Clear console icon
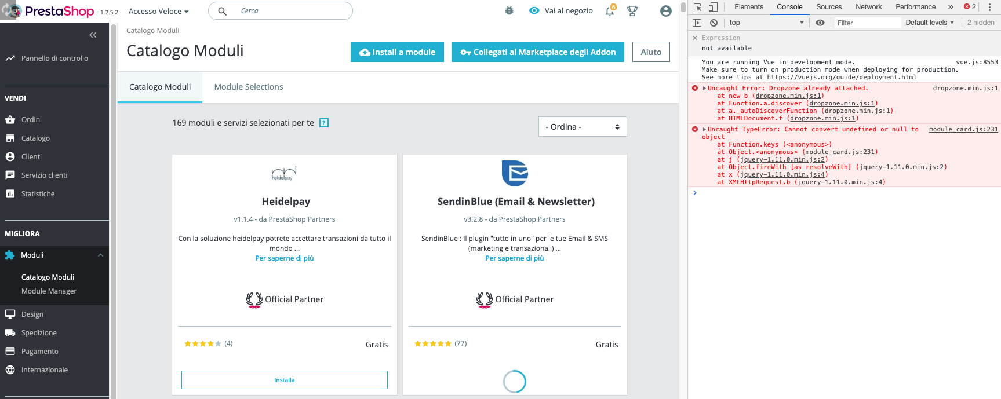Image resolution: width=1001 pixels, height=399 pixels. coord(714,23)
